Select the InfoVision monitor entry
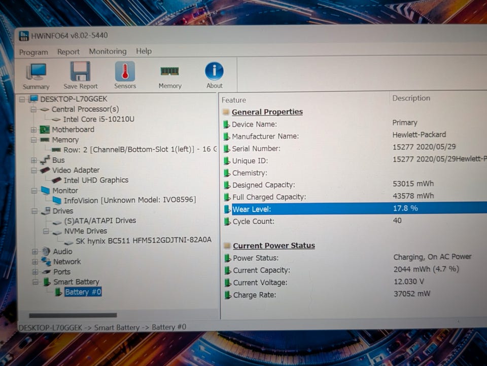Screen dimensions: 487x366 (130, 200)
